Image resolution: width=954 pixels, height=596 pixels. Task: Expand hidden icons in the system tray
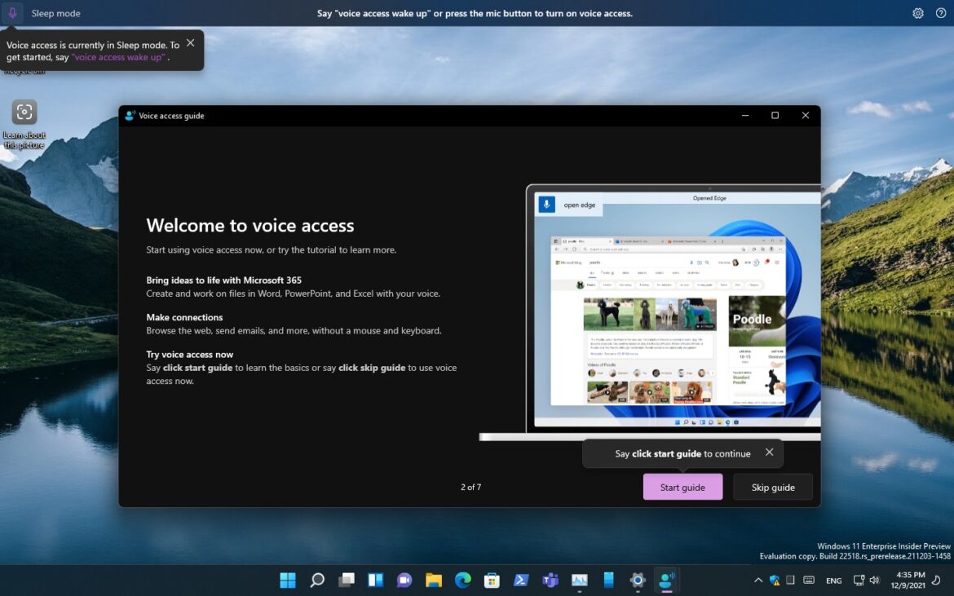coord(758,580)
